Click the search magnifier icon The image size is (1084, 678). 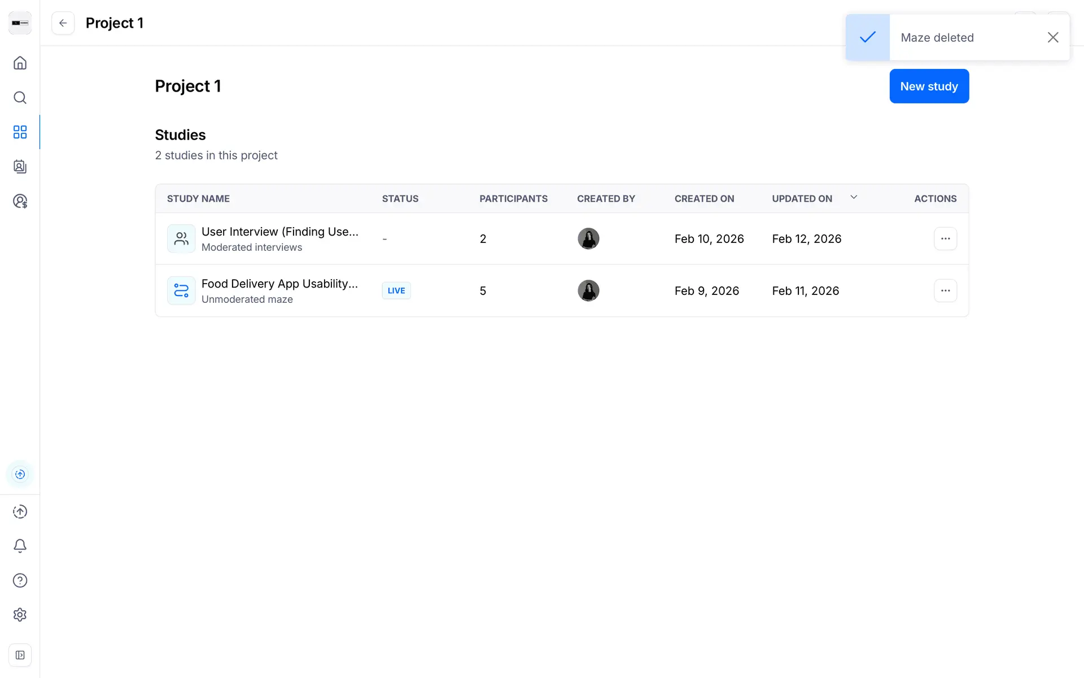tap(20, 98)
